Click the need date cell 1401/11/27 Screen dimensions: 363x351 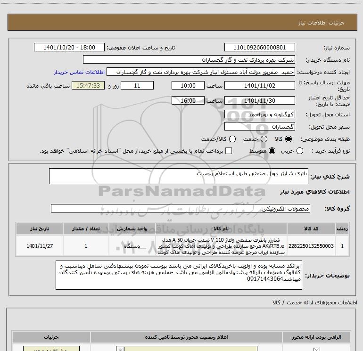(39, 246)
